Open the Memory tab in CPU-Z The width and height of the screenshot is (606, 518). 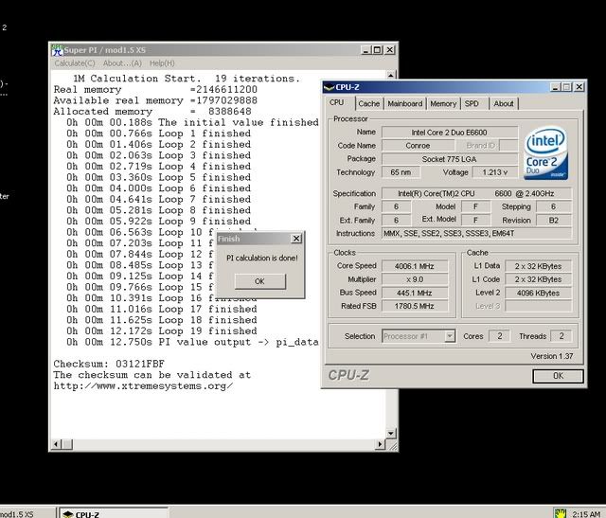tap(442, 104)
